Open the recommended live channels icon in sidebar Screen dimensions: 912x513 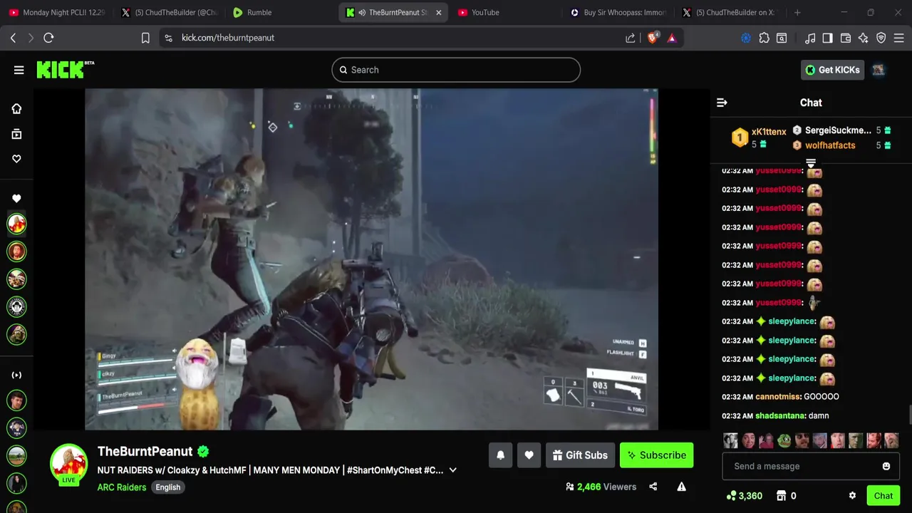pyautogui.click(x=16, y=375)
